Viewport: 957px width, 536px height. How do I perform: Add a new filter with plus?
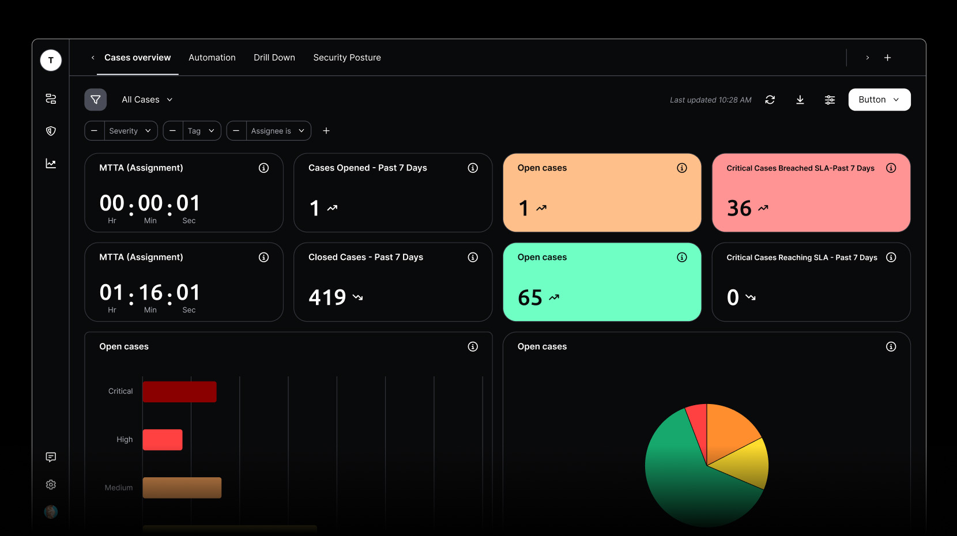tap(326, 131)
